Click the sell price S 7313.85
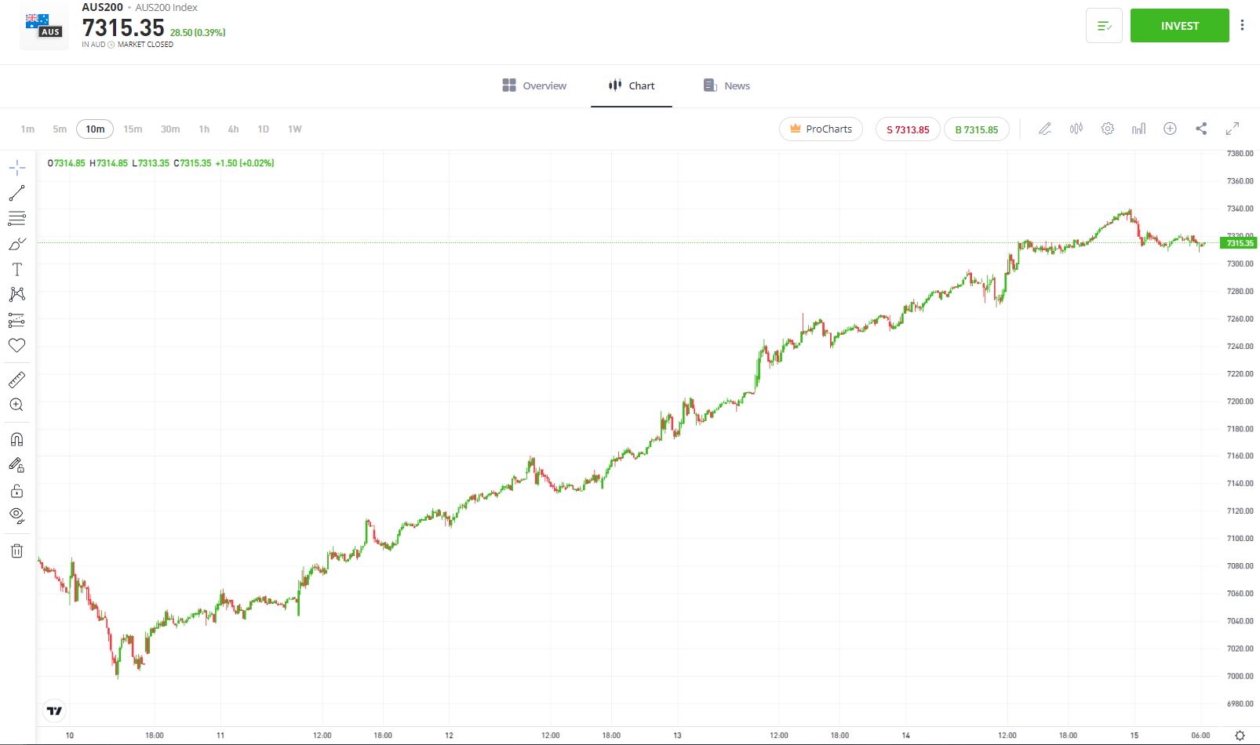The image size is (1260, 745). (x=908, y=129)
